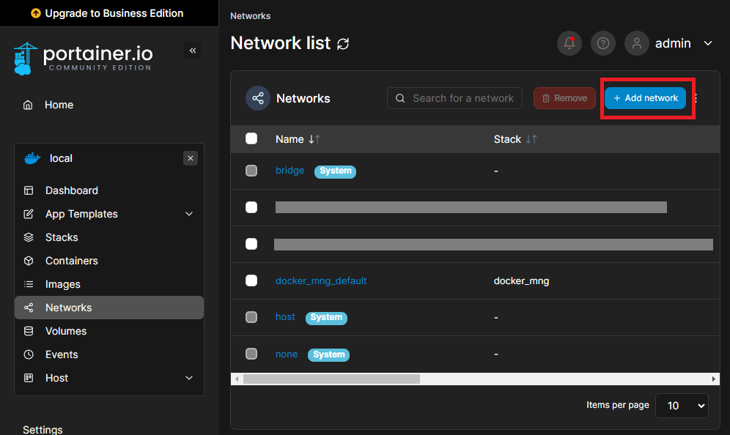
Task: Select all networks via header checkbox
Action: [x=251, y=138]
